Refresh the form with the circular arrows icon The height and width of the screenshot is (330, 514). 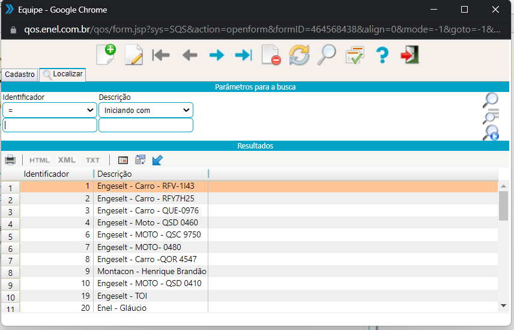[298, 55]
